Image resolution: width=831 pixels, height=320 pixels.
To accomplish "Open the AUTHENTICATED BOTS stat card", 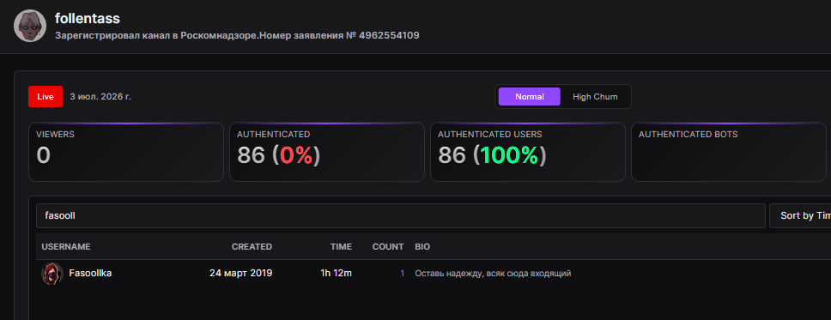I will [x=729, y=152].
